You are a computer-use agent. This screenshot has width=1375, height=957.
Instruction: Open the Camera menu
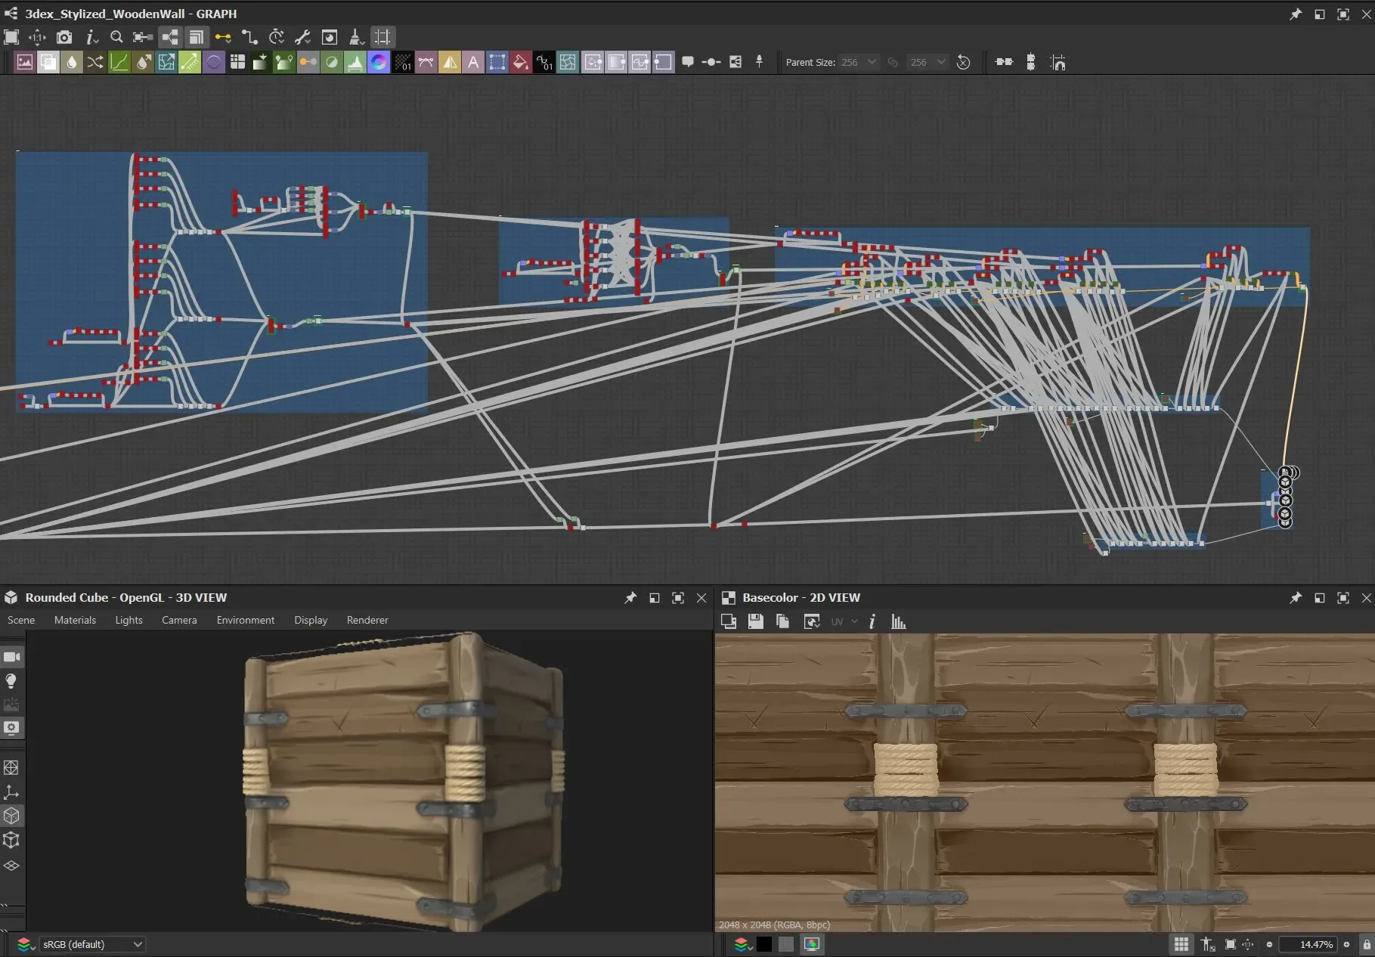tap(179, 620)
